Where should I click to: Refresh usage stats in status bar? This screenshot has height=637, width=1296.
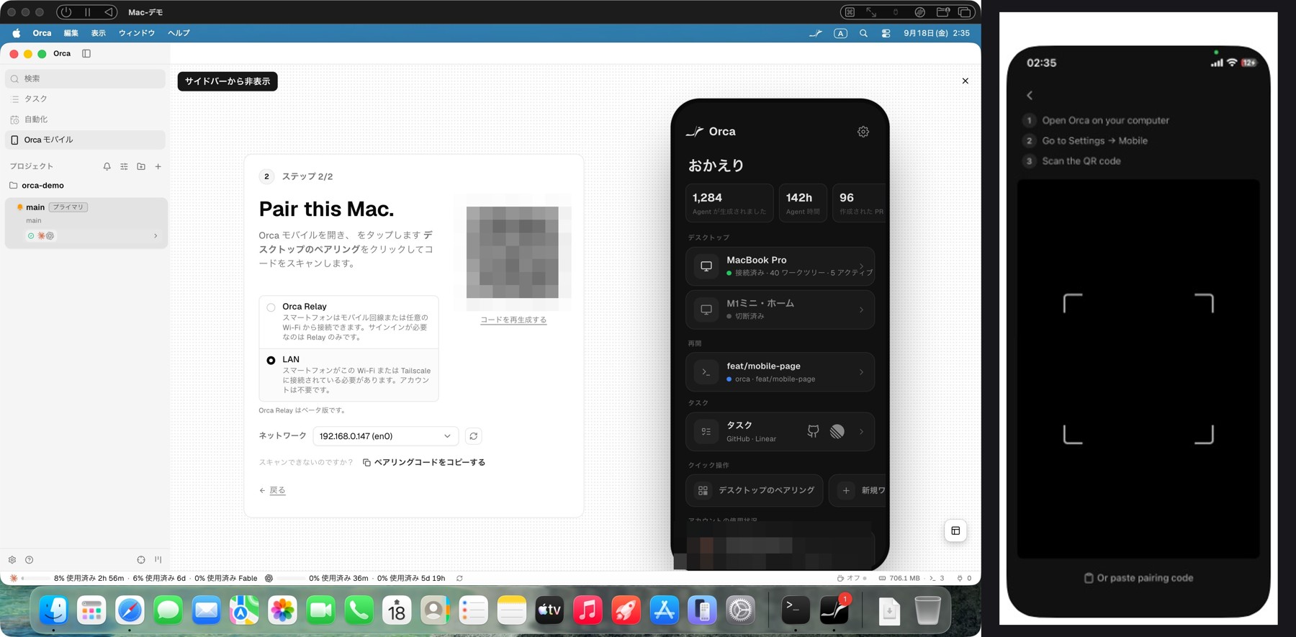pos(459,578)
